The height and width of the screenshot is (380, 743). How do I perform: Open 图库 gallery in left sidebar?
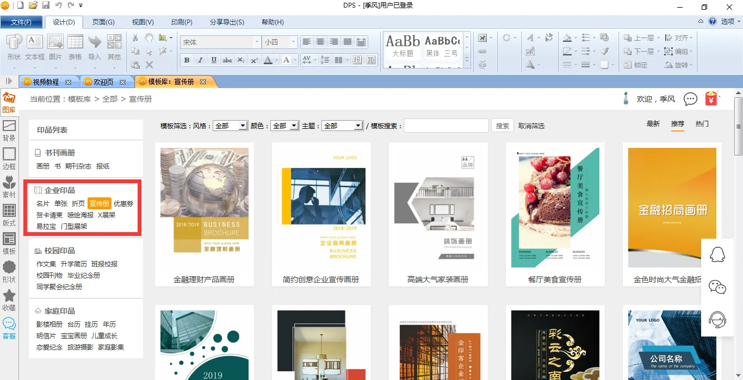[x=9, y=103]
